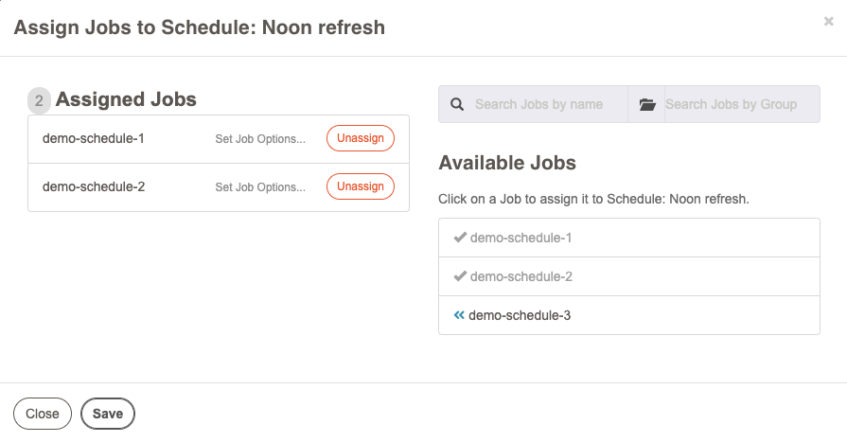Focus the Search Jobs by Group field
The width and height of the screenshot is (847, 442).
(742, 104)
